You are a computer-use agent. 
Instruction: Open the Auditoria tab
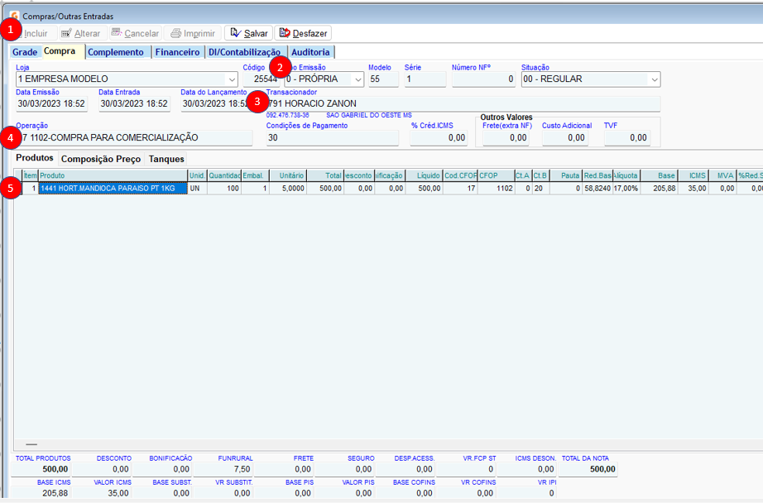pyautogui.click(x=310, y=52)
